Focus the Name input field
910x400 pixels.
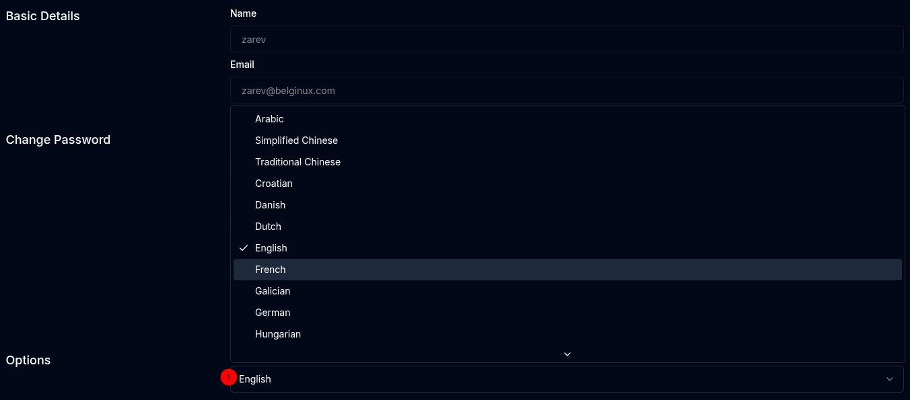click(567, 39)
